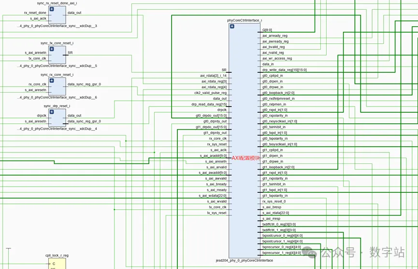Expand the sync_tx_core_reset_i block plus icon
Image resolution: width=418 pixels, height=269 pixels.
[52, 49]
